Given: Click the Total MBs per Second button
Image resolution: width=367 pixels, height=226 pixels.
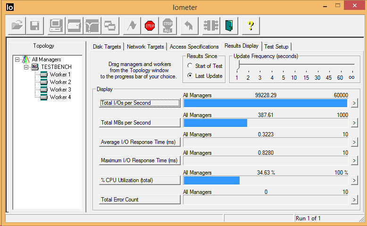Looking at the screenshot, I should [x=140, y=123].
